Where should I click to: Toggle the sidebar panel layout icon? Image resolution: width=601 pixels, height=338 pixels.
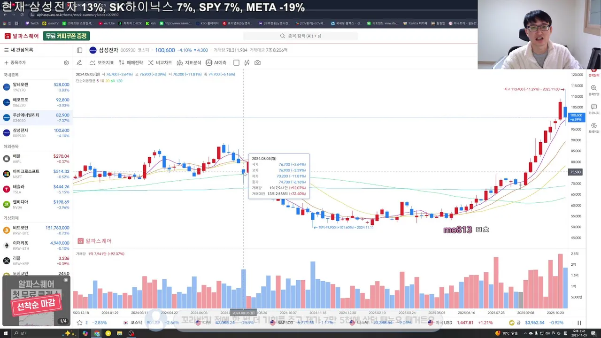click(79, 50)
